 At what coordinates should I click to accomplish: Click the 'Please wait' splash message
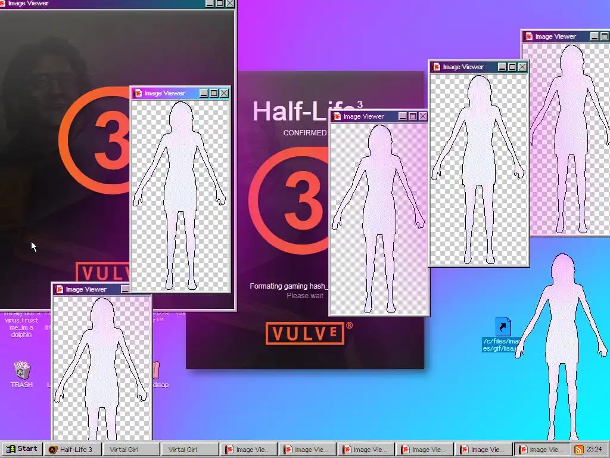tap(305, 296)
